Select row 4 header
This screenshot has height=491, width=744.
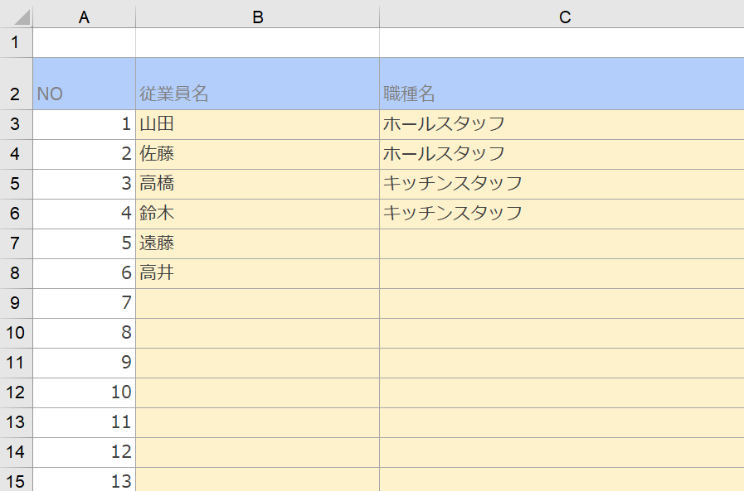point(16,154)
